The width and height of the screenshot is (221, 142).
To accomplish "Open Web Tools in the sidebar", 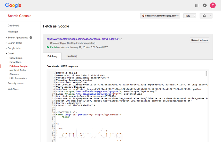I will click(13, 89).
